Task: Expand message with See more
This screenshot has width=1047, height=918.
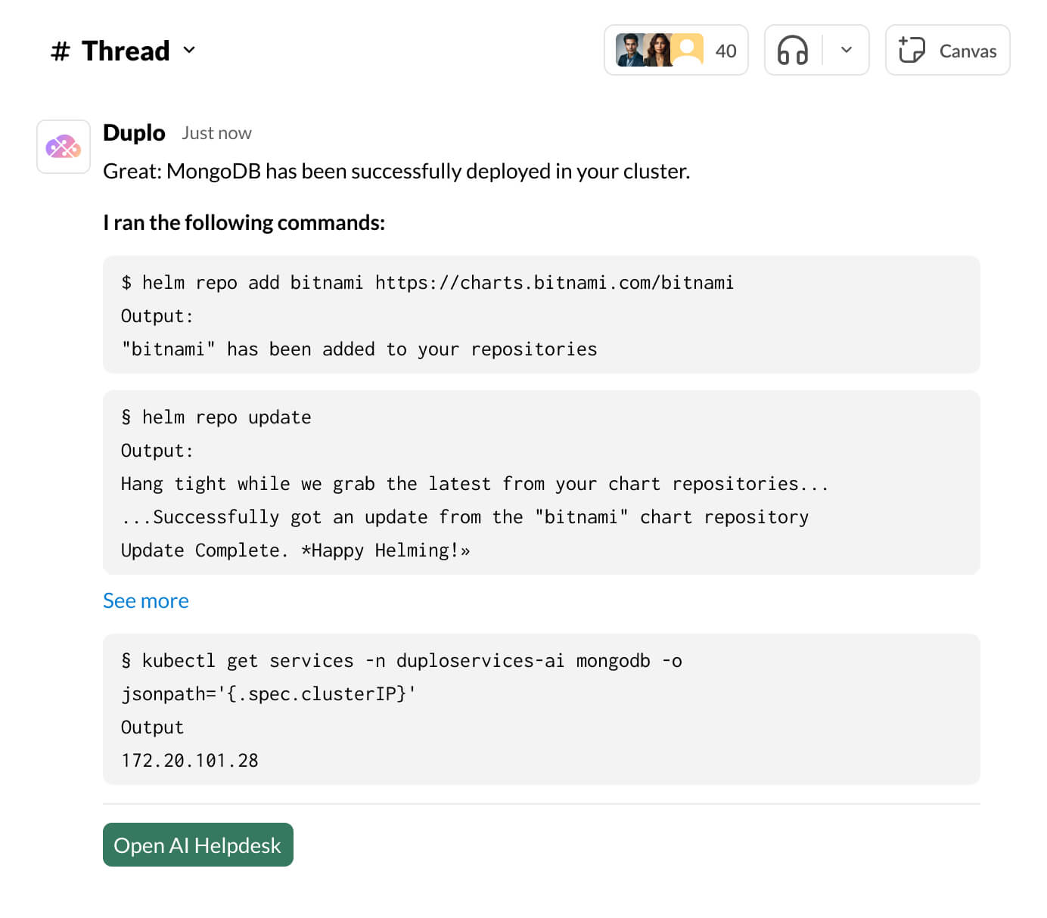Action: click(x=146, y=600)
